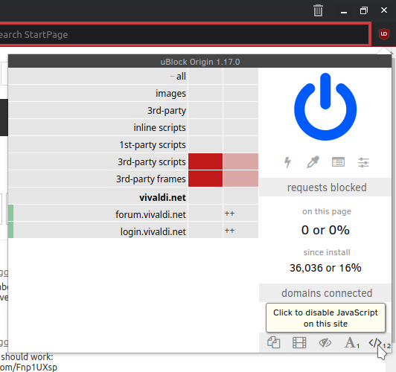Click the '1st-party scripts' rule label

point(153,145)
